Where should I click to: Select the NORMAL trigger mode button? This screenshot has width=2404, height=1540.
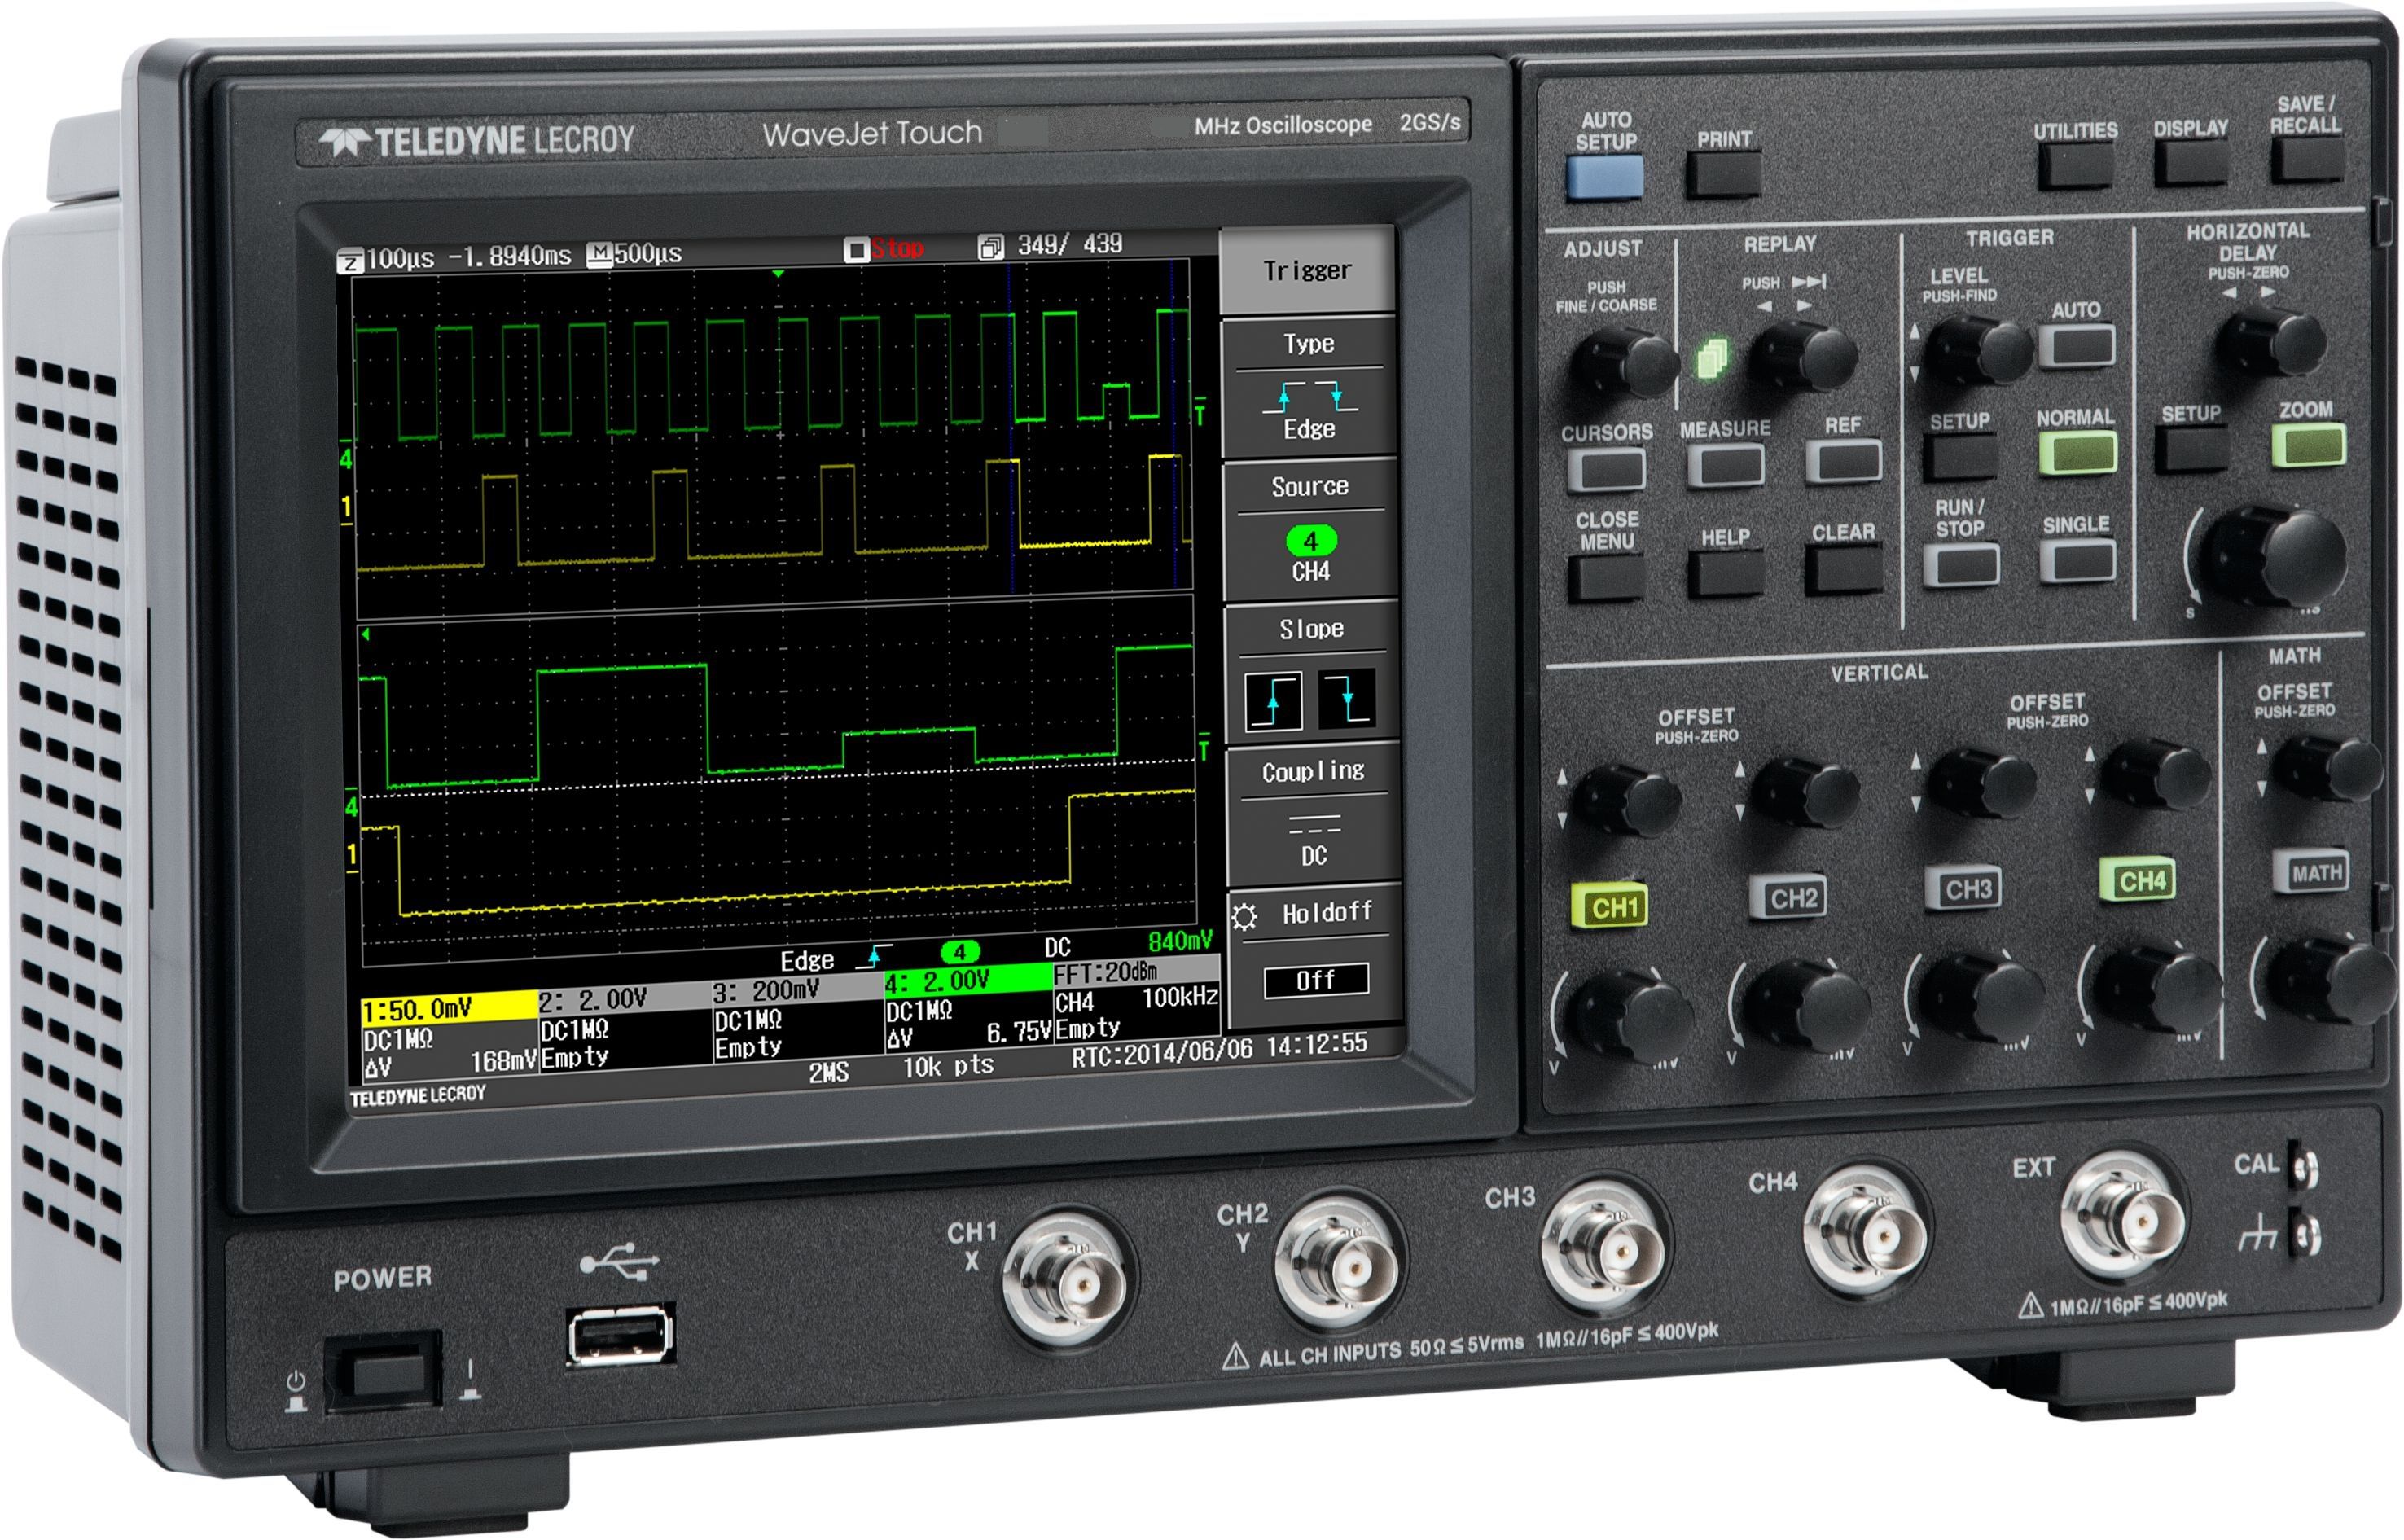tap(2077, 452)
